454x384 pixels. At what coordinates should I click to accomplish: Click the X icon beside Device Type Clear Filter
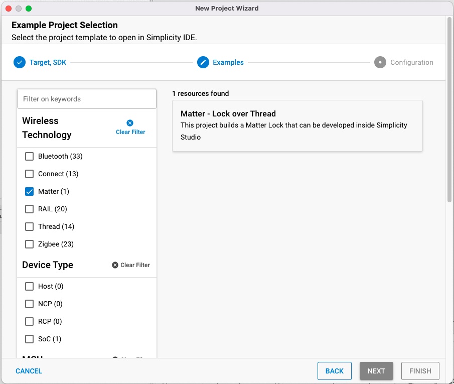pyautogui.click(x=115, y=265)
